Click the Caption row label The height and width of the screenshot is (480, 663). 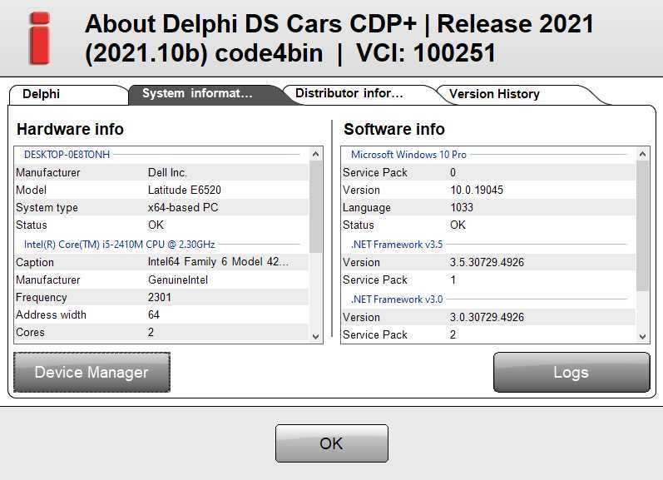tap(35, 262)
